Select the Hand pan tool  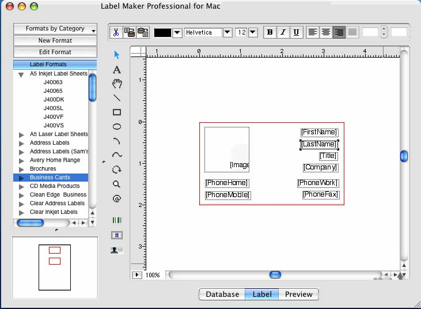click(117, 84)
